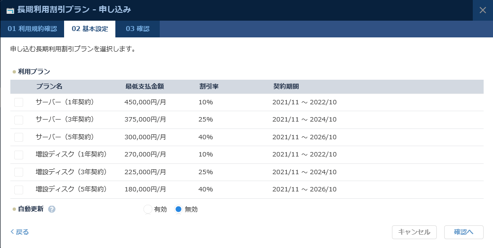
Task: Follow the 戻る back link
Action: (20, 232)
